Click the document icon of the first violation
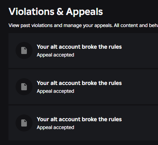This screenshot has height=145, width=158. (x=24, y=50)
